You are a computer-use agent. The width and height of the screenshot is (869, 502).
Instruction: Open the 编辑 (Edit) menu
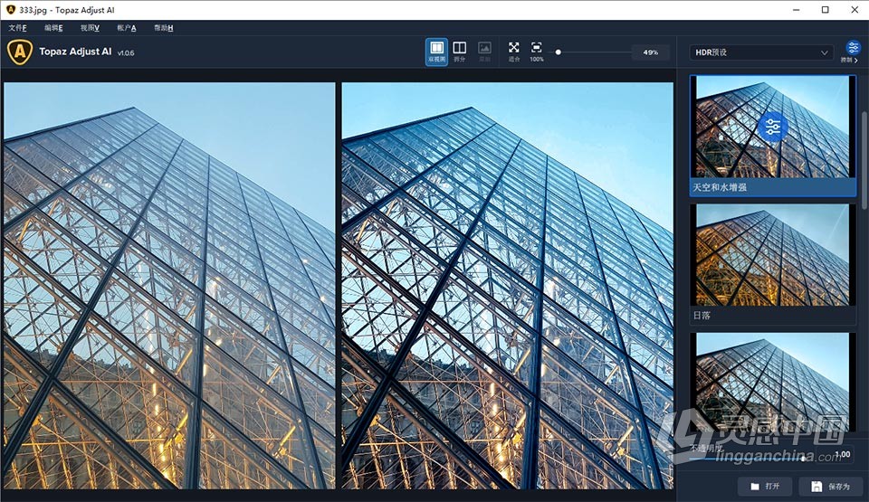point(53,28)
